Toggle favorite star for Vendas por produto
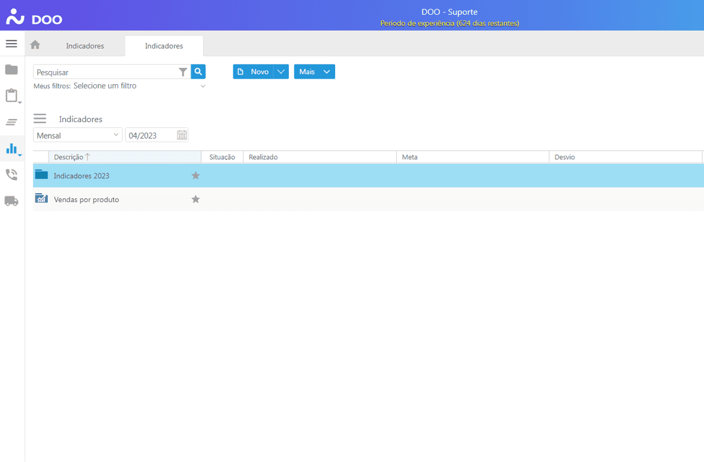The width and height of the screenshot is (704, 462). tap(195, 200)
